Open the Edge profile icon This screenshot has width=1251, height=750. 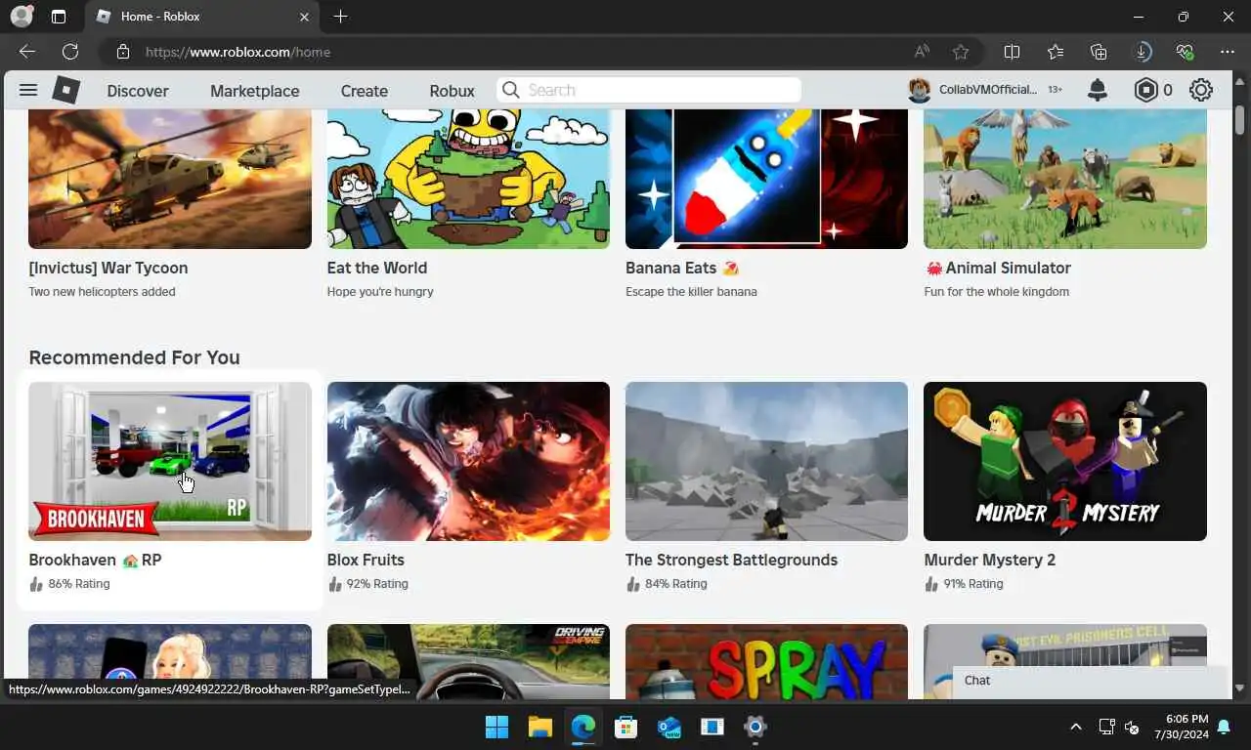[21, 17]
